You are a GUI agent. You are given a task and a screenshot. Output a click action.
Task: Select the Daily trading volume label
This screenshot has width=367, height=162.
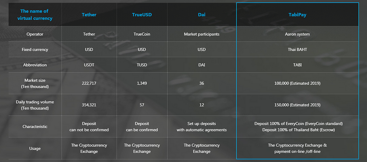(35, 105)
